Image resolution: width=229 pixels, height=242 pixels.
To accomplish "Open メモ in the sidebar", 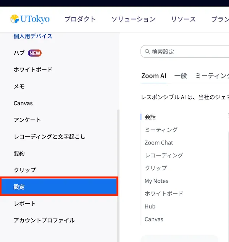I will coord(19,86).
